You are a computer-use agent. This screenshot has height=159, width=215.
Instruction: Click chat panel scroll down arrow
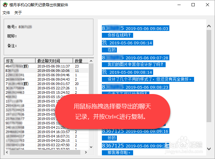209,149
